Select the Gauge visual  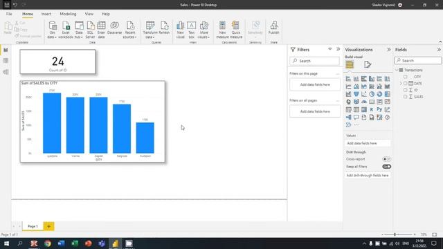click(364, 102)
